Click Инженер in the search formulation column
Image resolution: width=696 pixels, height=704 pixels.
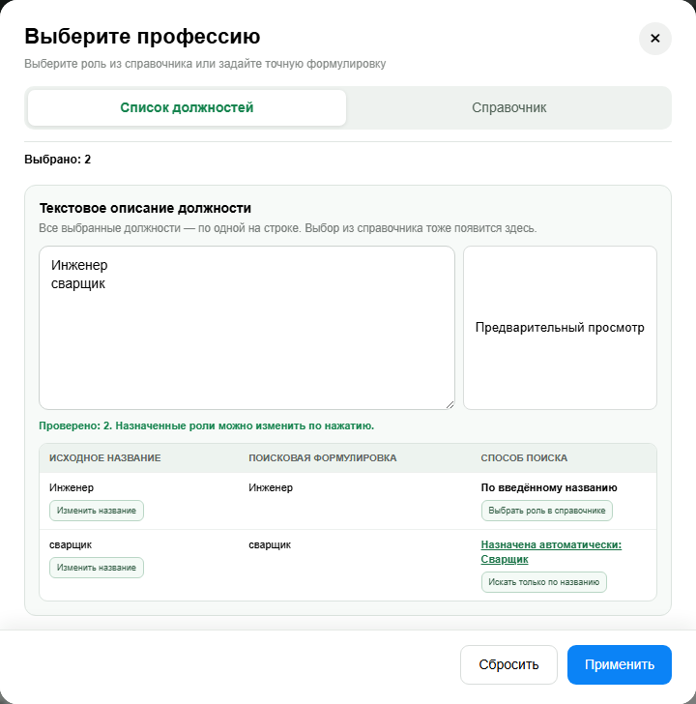[x=271, y=487]
